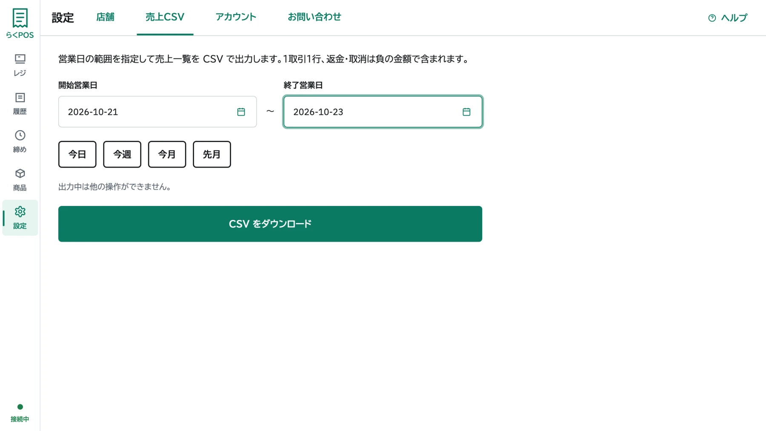766x431 pixels.
Task: Select the 設定 gear in sidebar
Action: pos(20,218)
